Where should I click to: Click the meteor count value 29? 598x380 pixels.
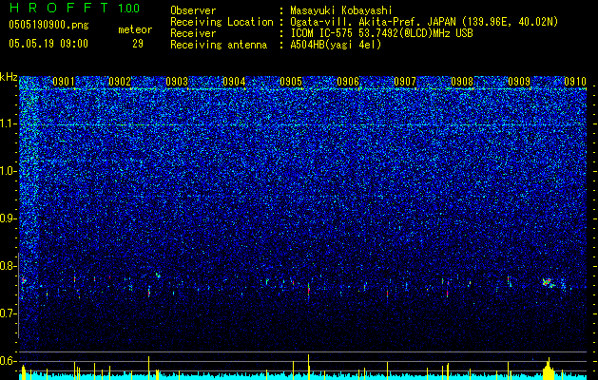click(138, 44)
